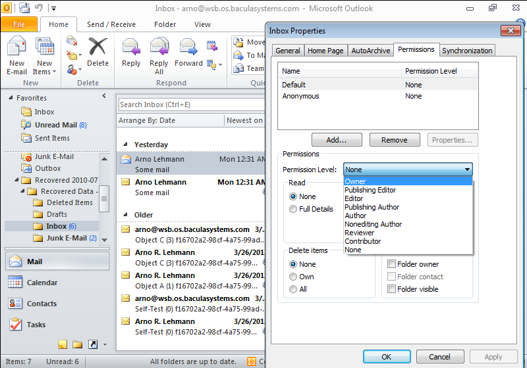Collapse the Yesterday mail group
This screenshot has width=527, height=368.
125,145
